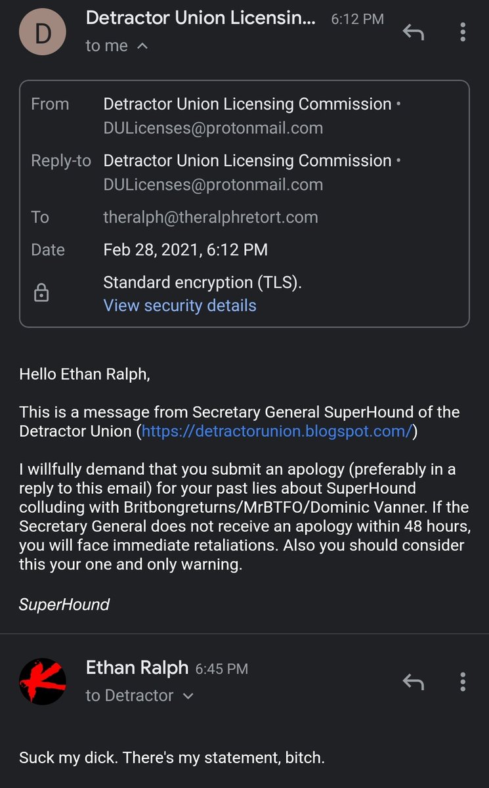Tap DULicenses@protonmail.com in the From row
489x788 pixels.
coord(213,128)
